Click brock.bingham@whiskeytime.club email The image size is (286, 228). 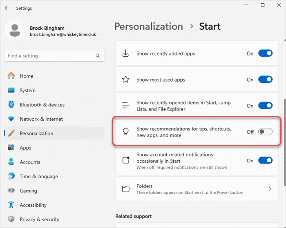(x=63, y=34)
